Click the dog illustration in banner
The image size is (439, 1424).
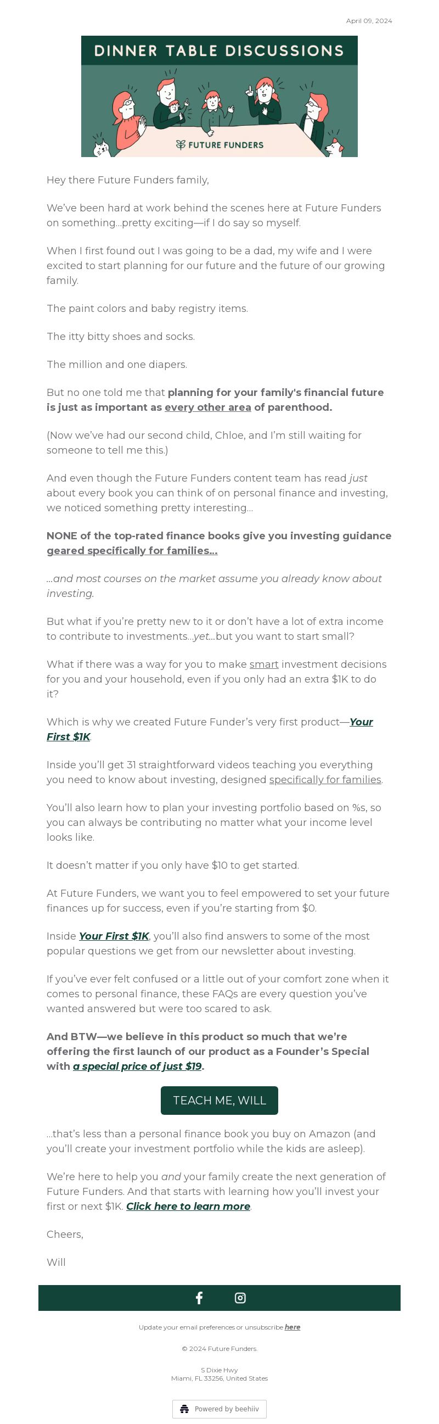pyautogui.click(x=334, y=146)
